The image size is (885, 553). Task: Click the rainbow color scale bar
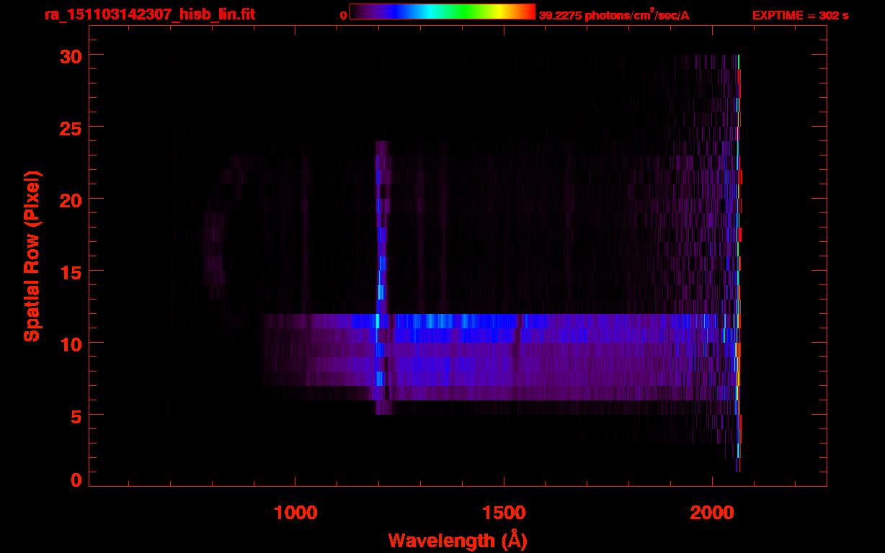[442, 12]
